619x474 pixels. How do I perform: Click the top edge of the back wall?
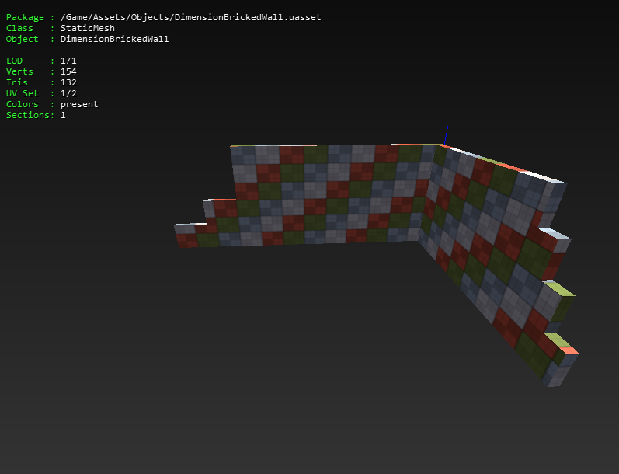pos(334,145)
